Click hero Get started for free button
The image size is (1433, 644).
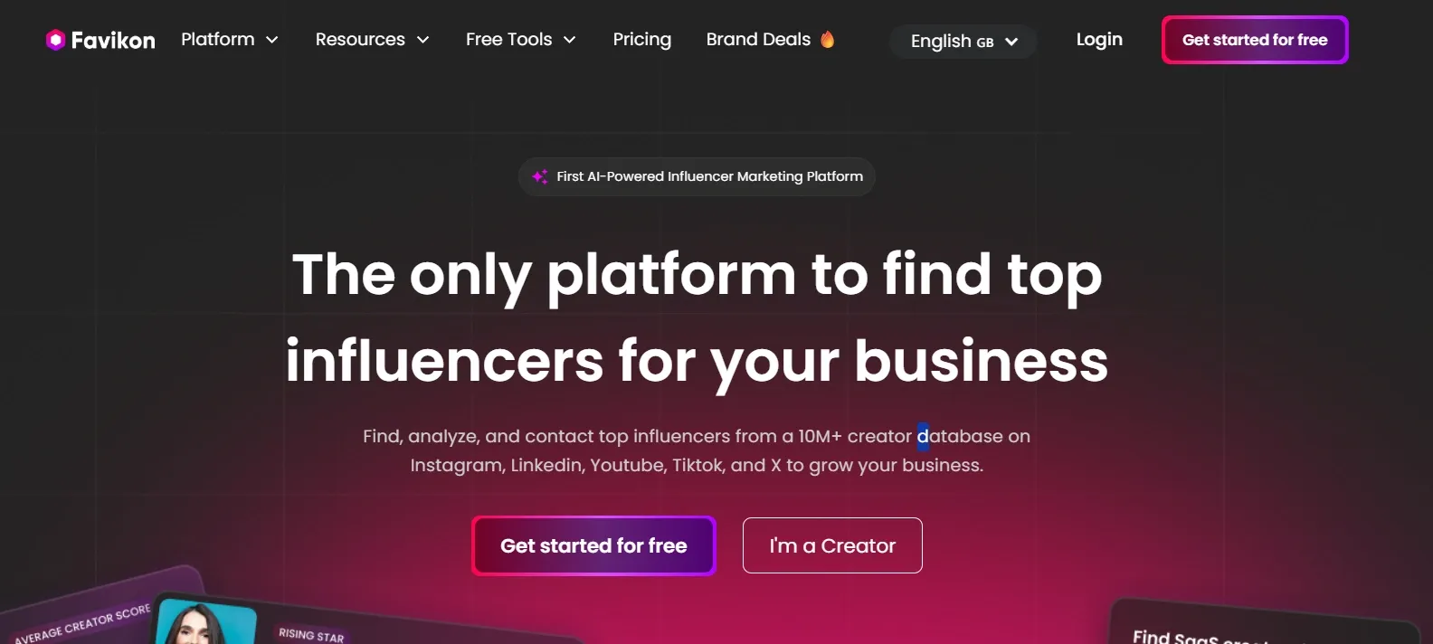pyautogui.click(x=593, y=545)
